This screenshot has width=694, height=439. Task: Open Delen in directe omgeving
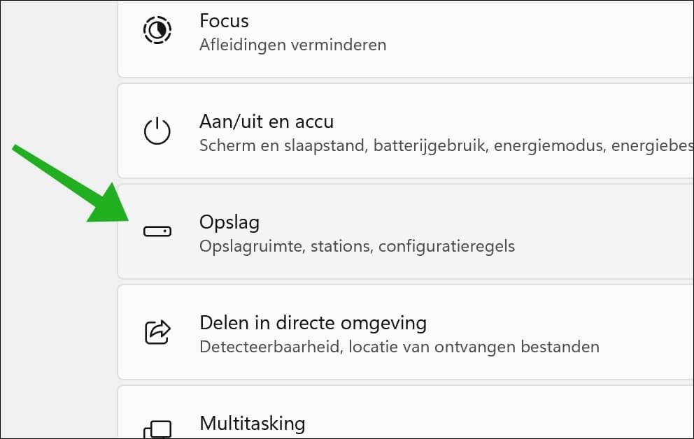pyautogui.click(x=313, y=323)
